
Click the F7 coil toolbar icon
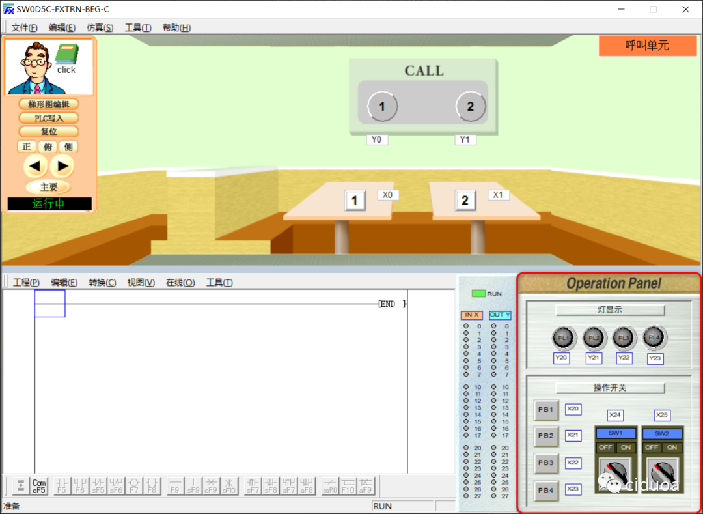point(134,486)
